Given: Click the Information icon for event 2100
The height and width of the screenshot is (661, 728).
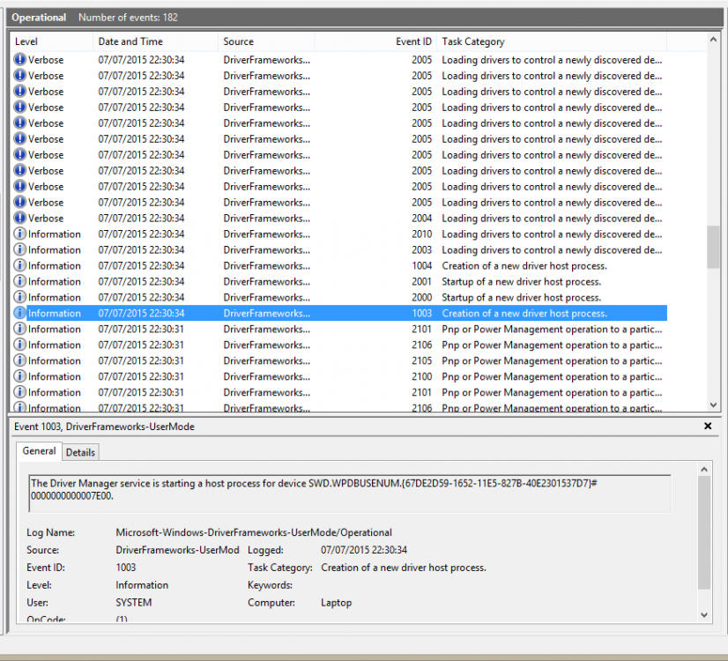Looking at the screenshot, I should click(20, 377).
